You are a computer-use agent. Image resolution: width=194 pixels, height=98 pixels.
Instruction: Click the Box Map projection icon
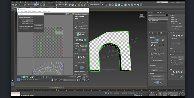click(182, 36)
